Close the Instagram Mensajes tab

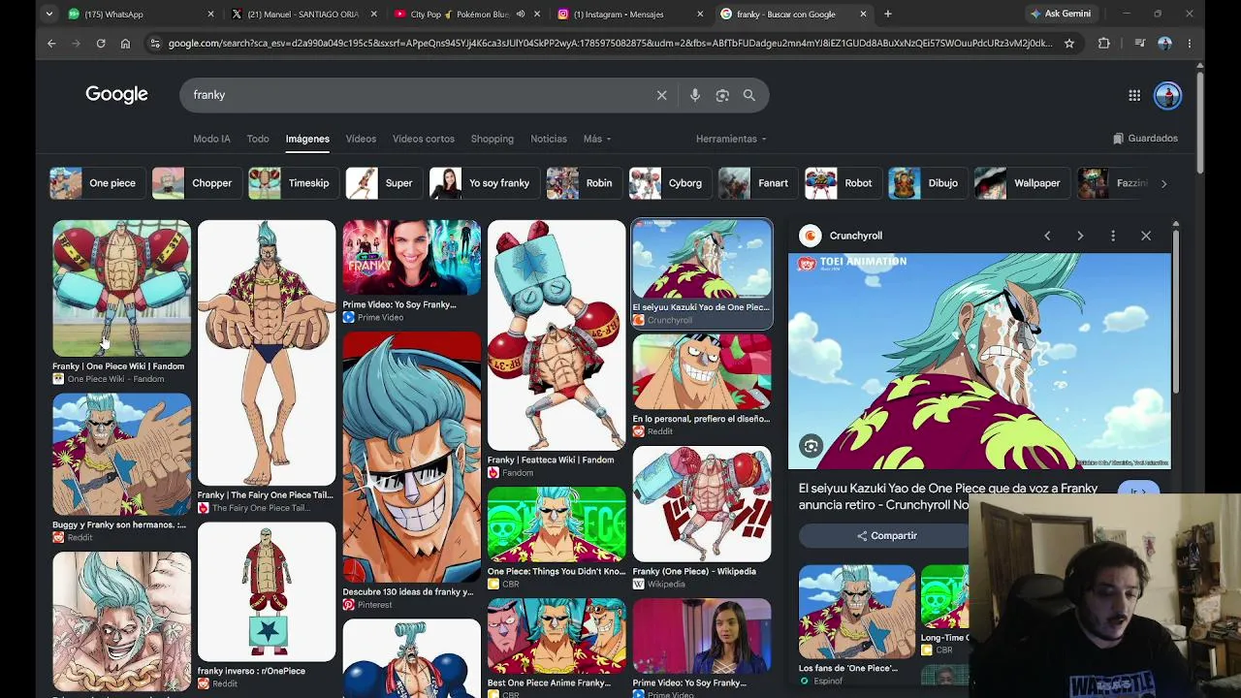pos(700,14)
